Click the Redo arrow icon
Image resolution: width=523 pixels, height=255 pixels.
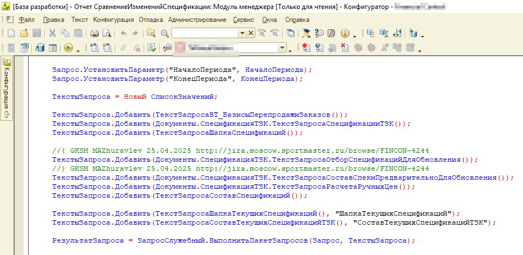coord(135,33)
